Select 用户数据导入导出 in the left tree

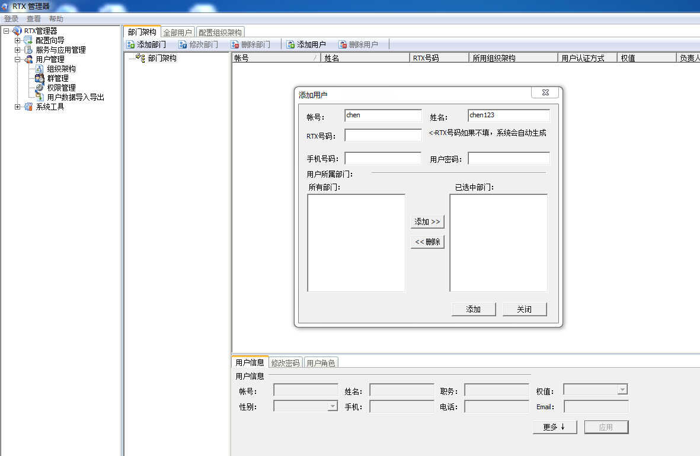pyautogui.click(x=75, y=97)
